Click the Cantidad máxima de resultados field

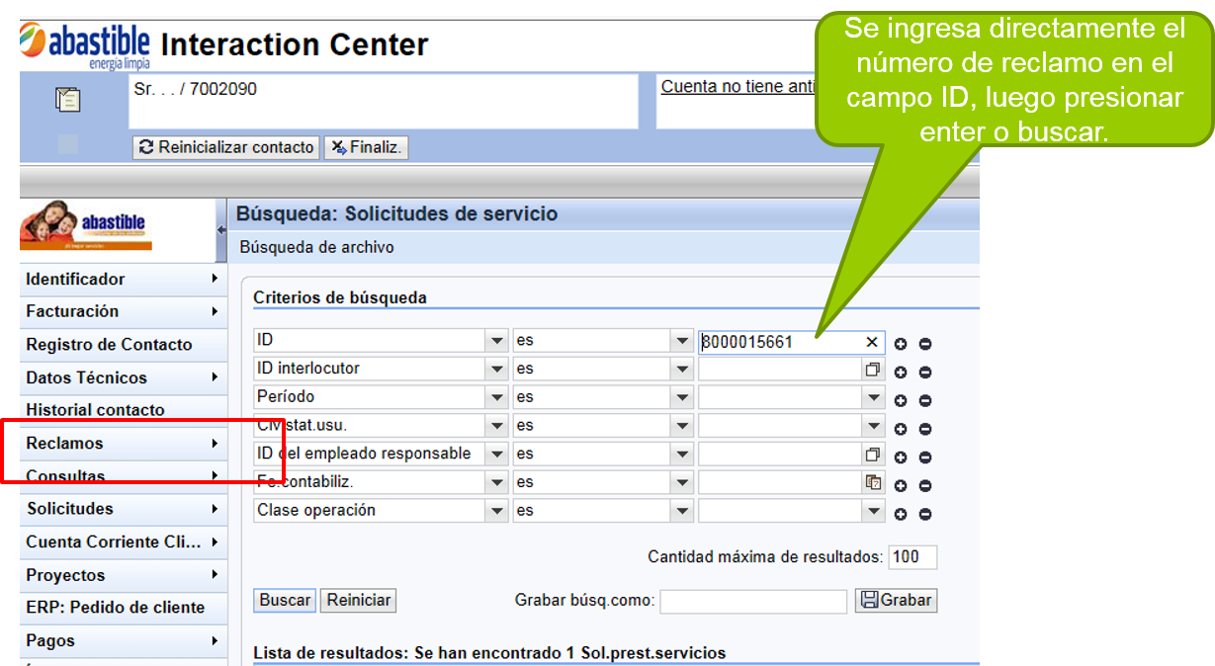[912, 557]
